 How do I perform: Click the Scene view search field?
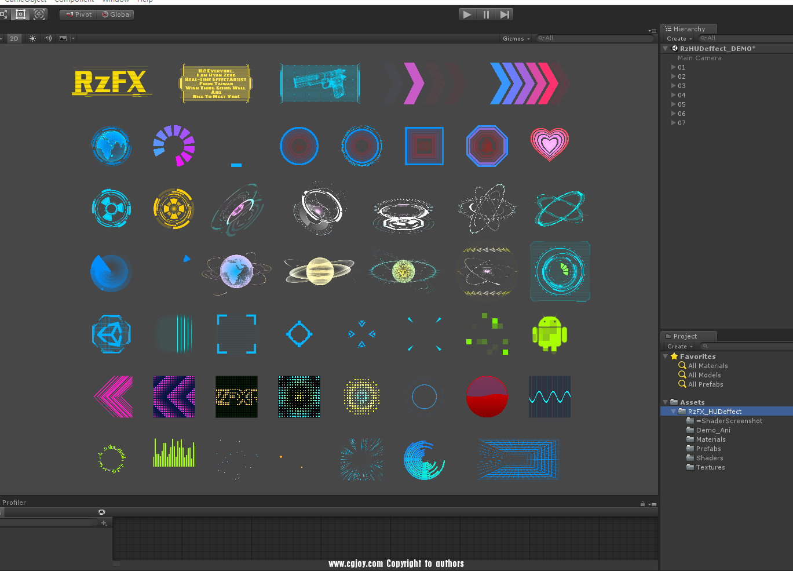point(594,38)
